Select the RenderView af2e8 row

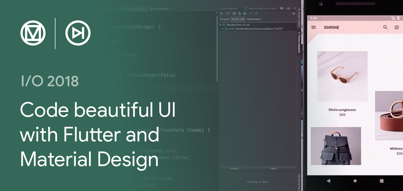(258, 25)
